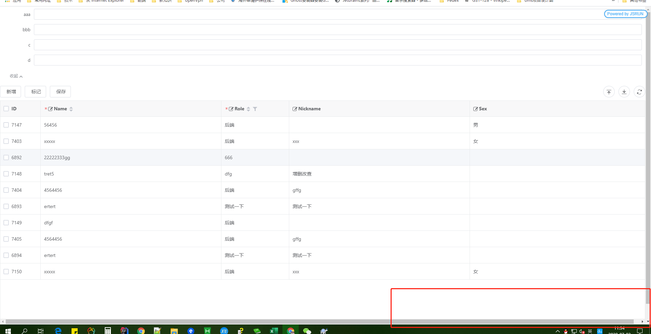
Task: Click the 保存 button to save changes
Action: (x=60, y=92)
